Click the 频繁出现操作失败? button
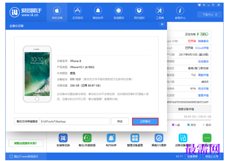Image resolution: width=227 pixels, height=161 pixels. pyautogui.click(x=26, y=143)
